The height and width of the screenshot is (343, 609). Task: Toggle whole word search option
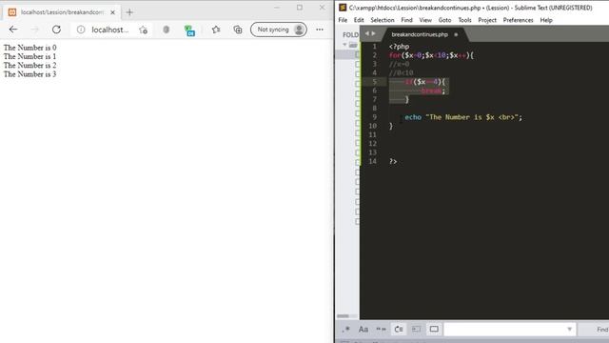point(381,330)
